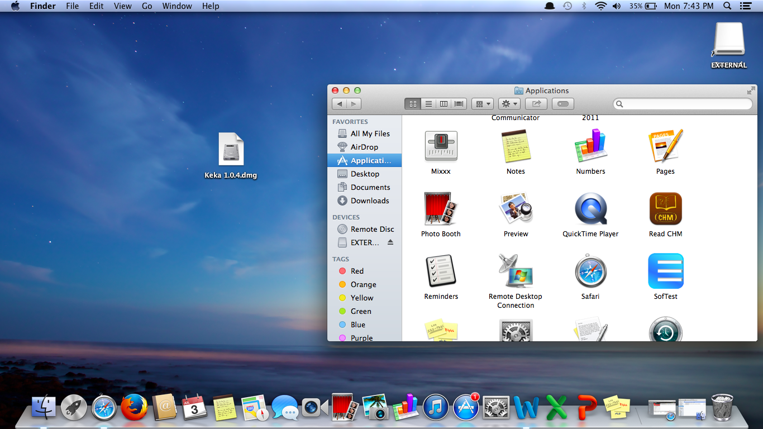
Task: Select the Orange tag
Action: pyautogui.click(x=364, y=284)
